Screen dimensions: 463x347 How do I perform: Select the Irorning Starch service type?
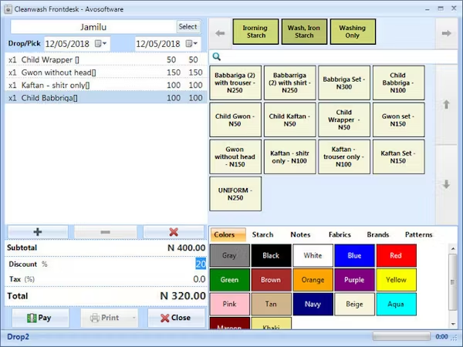tap(255, 32)
